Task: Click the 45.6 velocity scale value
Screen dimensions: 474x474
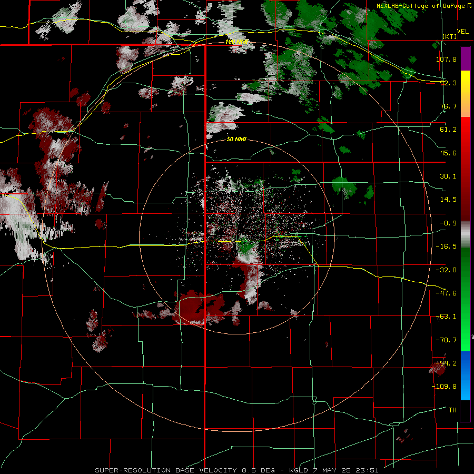Action: (448, 153)
